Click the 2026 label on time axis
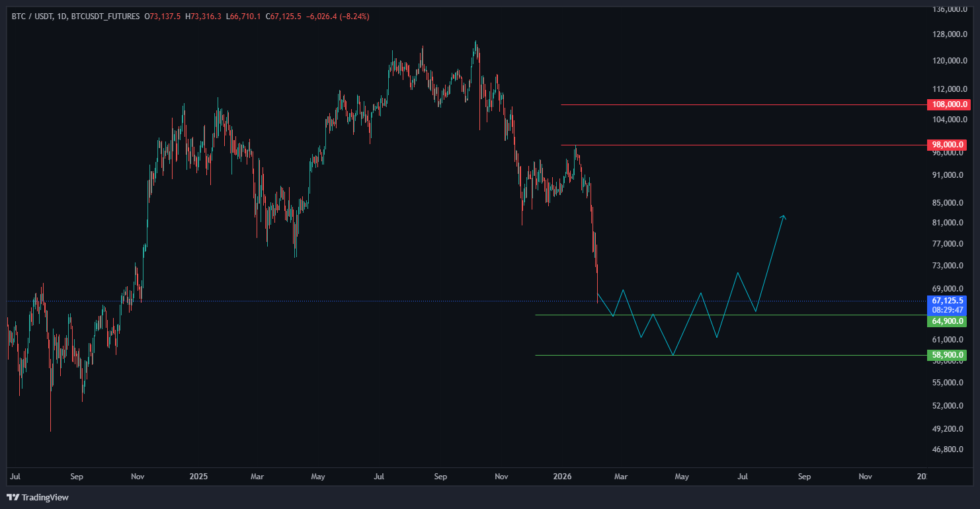This screenshot has width=980, height=509. pos(562,476)
